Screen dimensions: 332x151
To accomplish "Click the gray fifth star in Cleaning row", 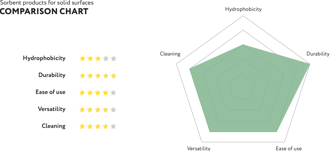I will click(114, 126).
